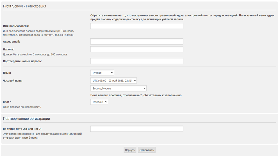
Task: Expand the UTC+03:00 time offset dropdown
Action: [x=113, y=81]
